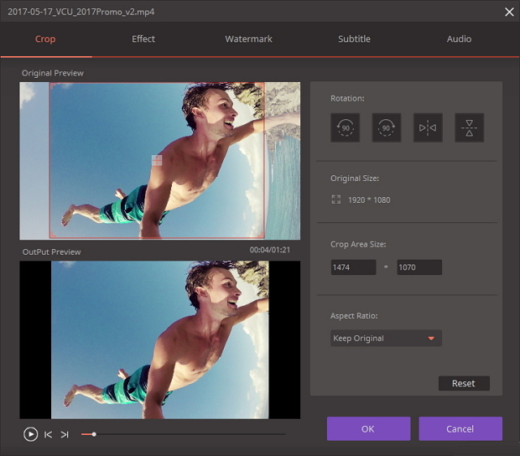Cancel the crop dialog
Image resolution: width=520 pixels, height=456 pixels.
(x=460, y=428)
